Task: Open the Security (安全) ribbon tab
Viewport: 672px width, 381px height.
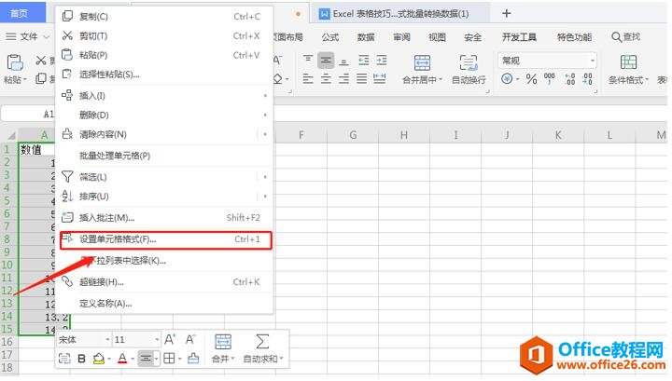Action: pos(472,37)
